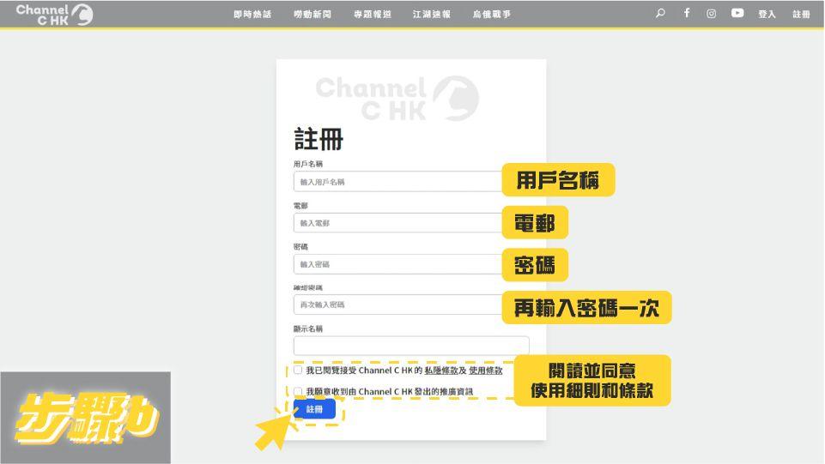Tick the privacy and terms acceptance checkbox

pyautogui.click(x=298, y=370)
